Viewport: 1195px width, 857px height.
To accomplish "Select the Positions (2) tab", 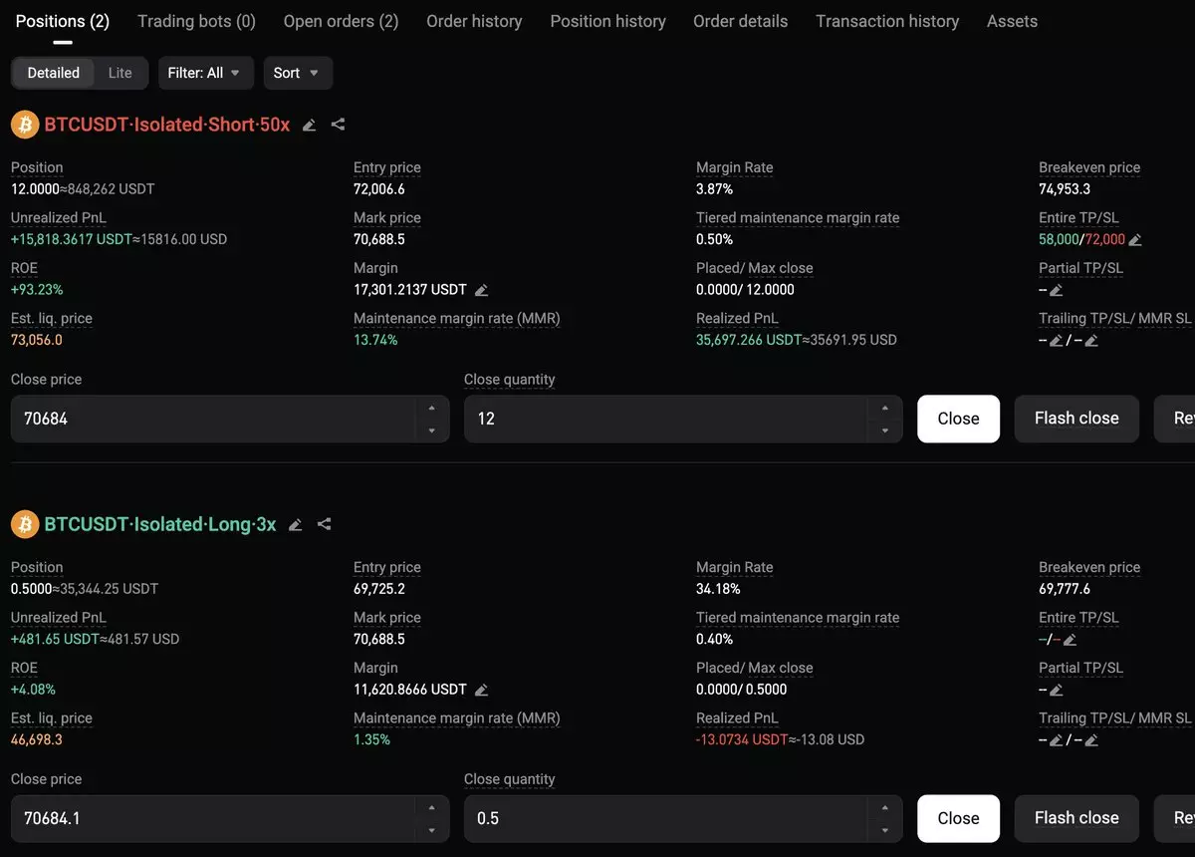I will [63, 21].
